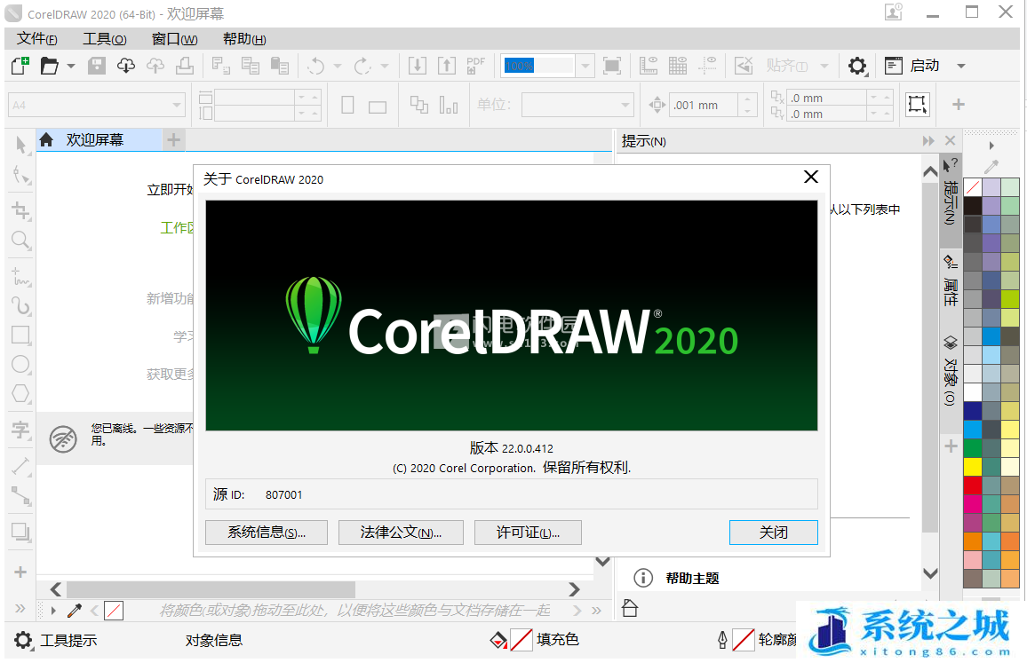The height and width of the screenshot is (663, 1027).
Task: Select the Artistic Media tool
Action: [21, 305]
